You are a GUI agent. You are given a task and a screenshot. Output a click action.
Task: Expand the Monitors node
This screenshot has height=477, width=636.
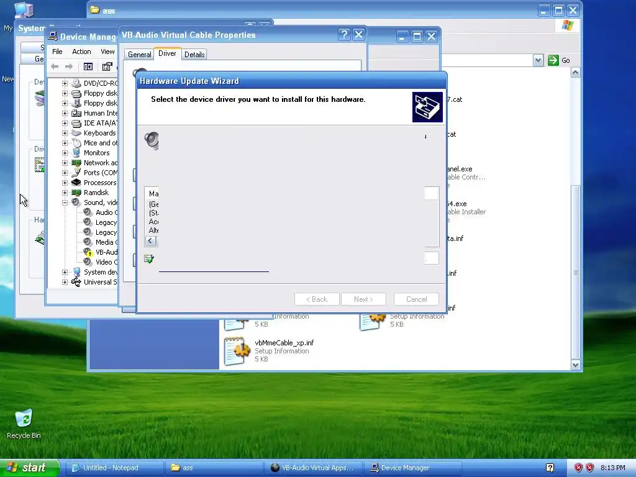pos(65,153)
